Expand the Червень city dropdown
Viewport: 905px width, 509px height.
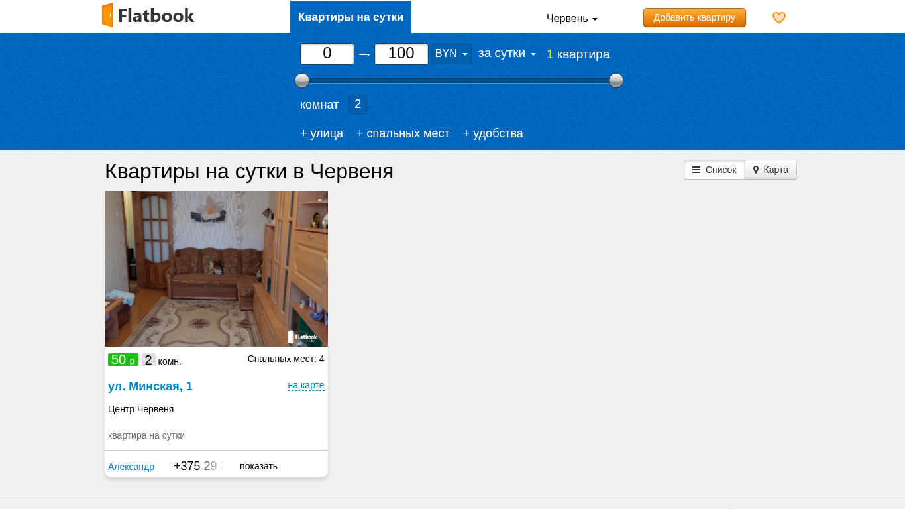pos(572,19)
